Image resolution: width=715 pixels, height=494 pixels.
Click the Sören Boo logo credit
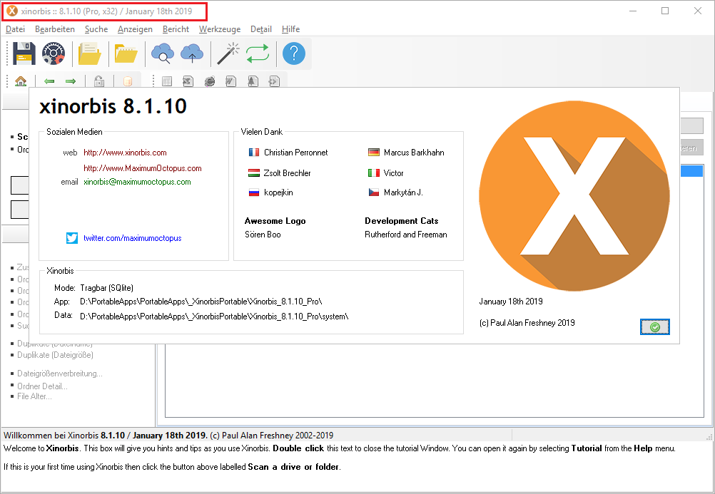coord(263,235)
